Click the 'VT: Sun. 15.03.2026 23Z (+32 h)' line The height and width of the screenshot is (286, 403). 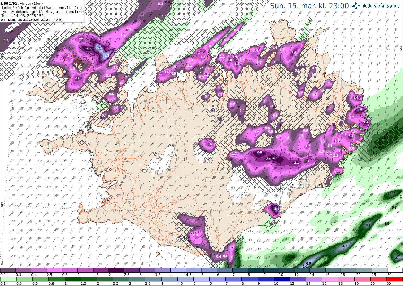point(31,20)
